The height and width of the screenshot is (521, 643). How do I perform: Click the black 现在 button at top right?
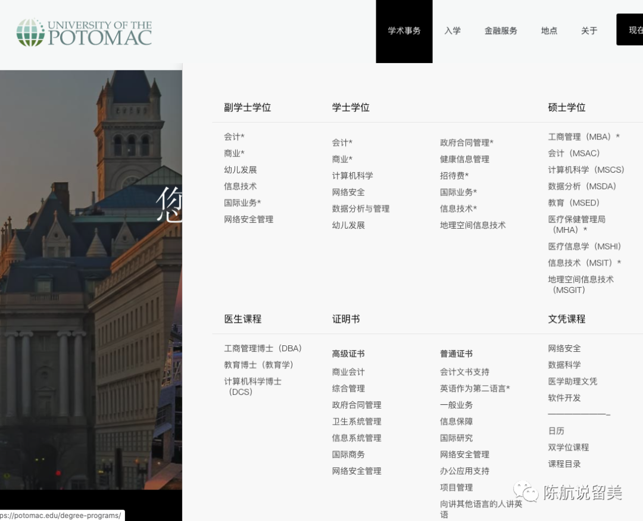[x=630, y=30]
